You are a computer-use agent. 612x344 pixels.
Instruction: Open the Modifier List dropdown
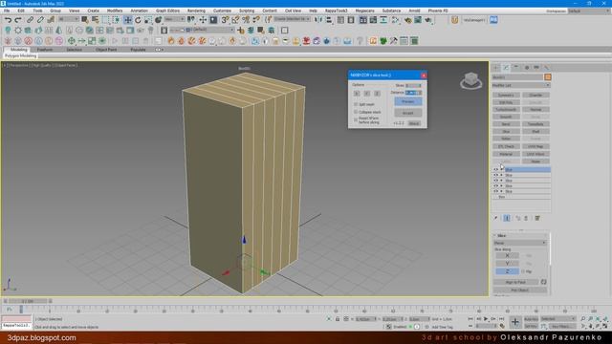click(520, 85)
